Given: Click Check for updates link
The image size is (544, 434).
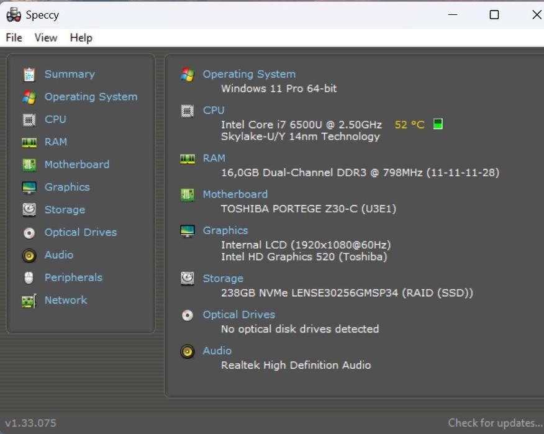Looking at the screenshot, I should point(496,423).
